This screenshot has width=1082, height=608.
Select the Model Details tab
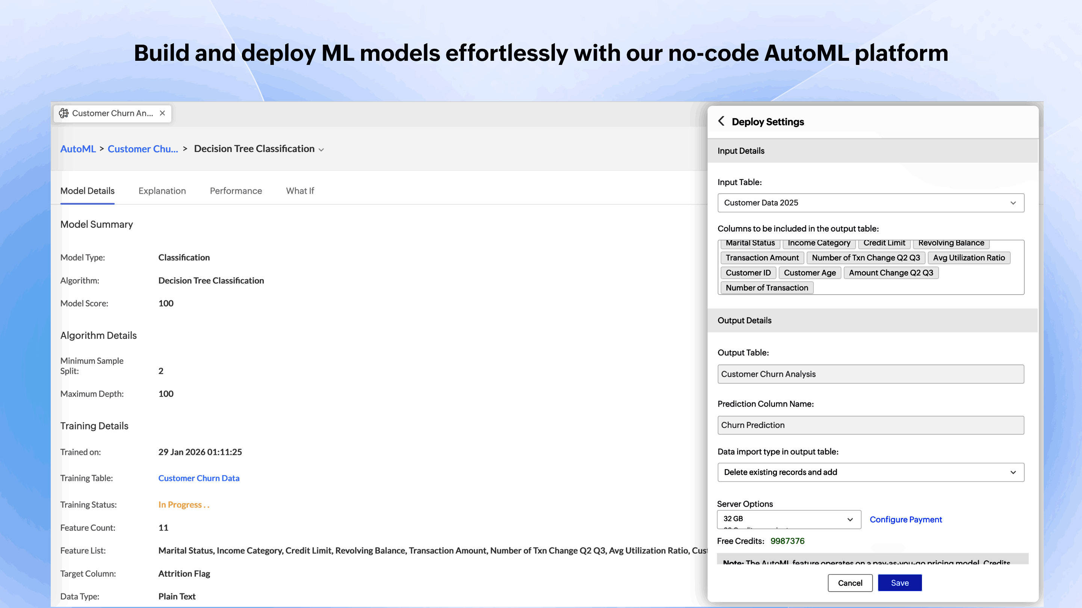(88, 191)
